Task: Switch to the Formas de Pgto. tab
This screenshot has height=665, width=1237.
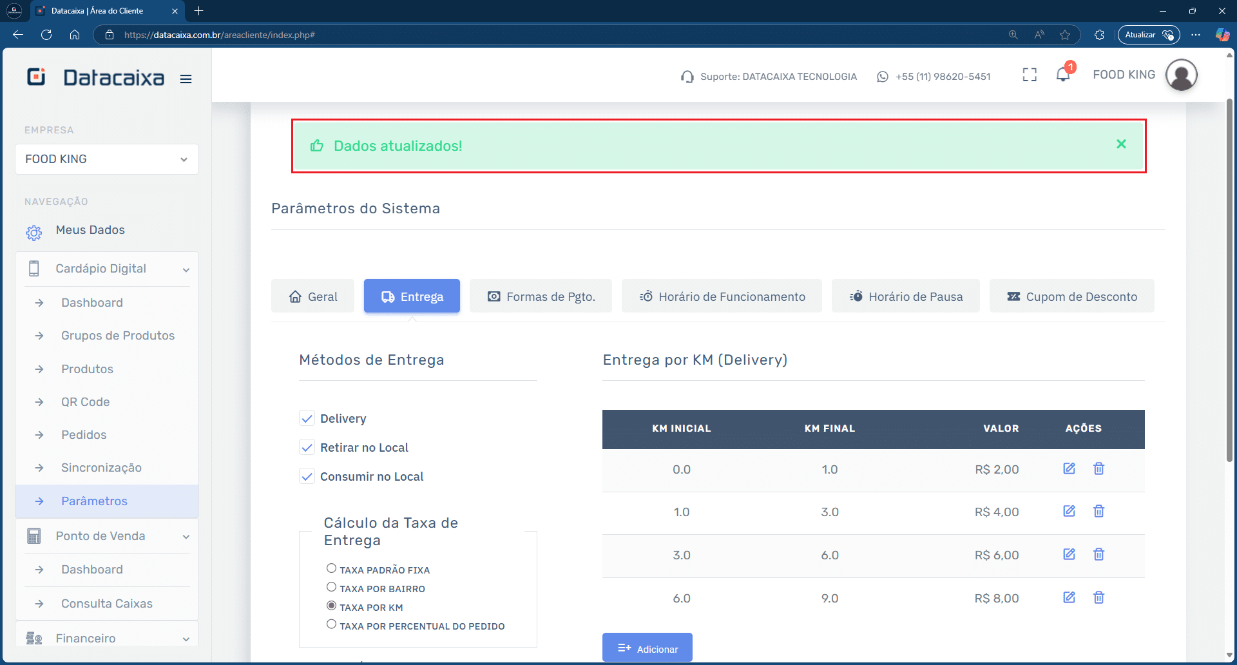Action: tap(541, 296)
